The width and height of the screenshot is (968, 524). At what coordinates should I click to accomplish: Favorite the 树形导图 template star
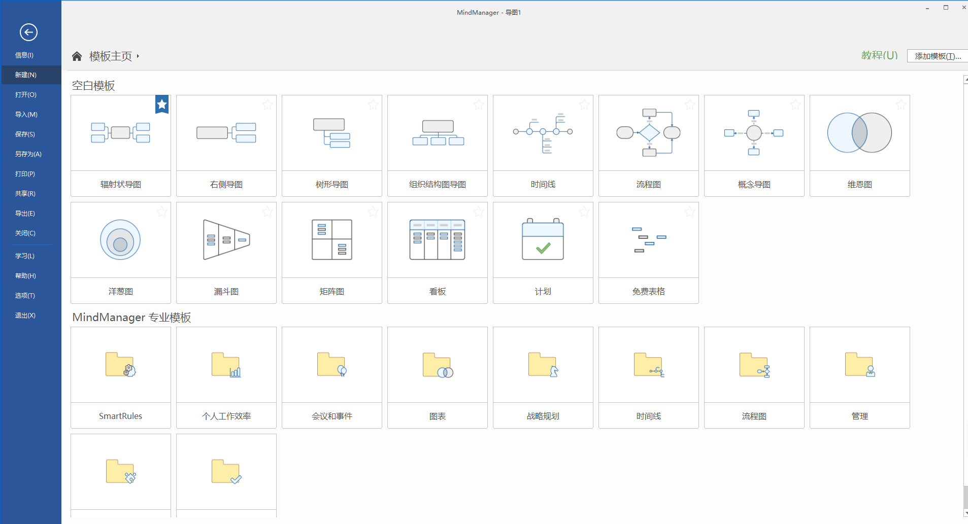point(373,105)
